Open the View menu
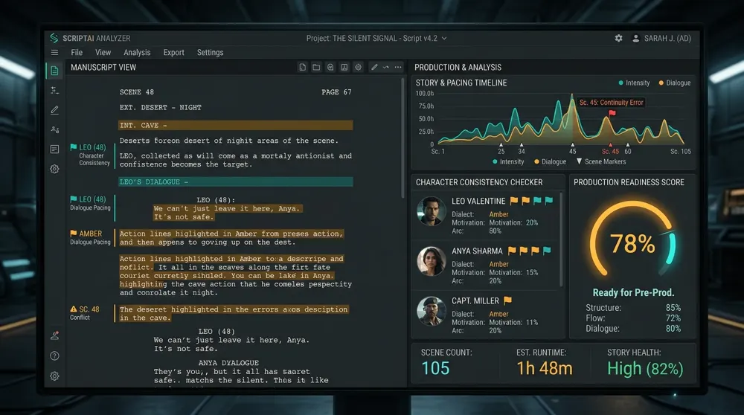The height and width of the screenshot is (415, 744). click(103, 53)
